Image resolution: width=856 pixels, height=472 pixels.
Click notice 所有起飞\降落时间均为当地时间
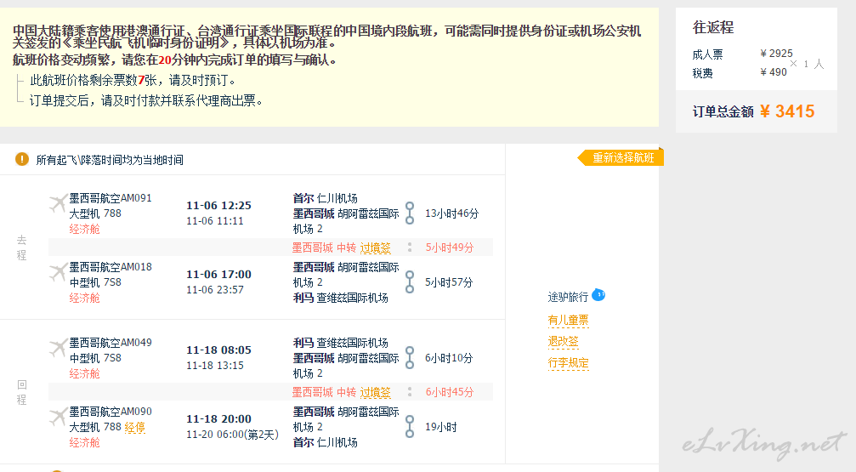pyautogui.click(x=110, y=160)
